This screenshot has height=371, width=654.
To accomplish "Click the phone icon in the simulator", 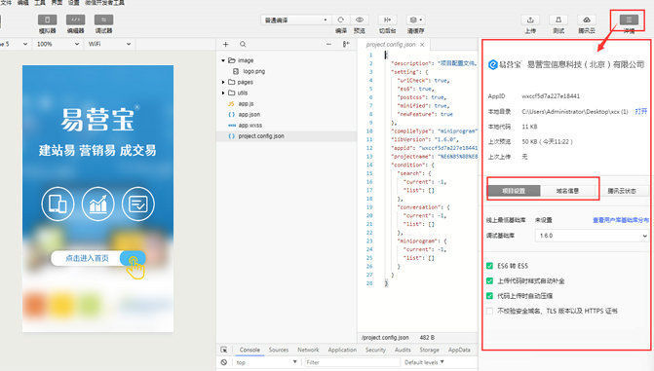I will coord(58,204).
